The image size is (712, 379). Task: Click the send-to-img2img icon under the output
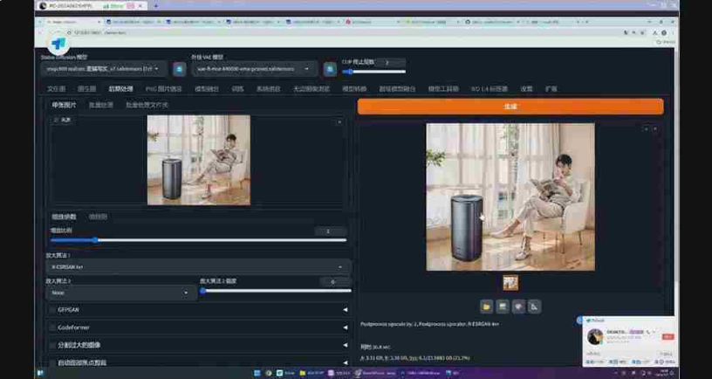pyautogui.click(x=503, y=307)
